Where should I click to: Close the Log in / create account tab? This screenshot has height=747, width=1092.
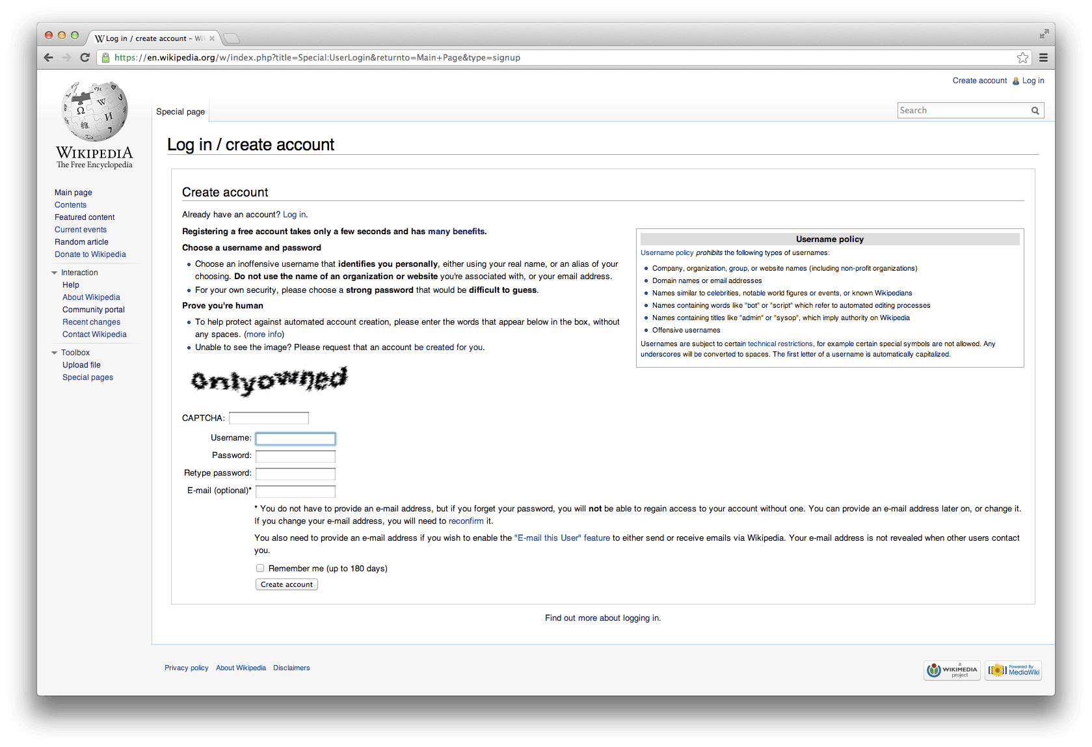tap(212, 38)
